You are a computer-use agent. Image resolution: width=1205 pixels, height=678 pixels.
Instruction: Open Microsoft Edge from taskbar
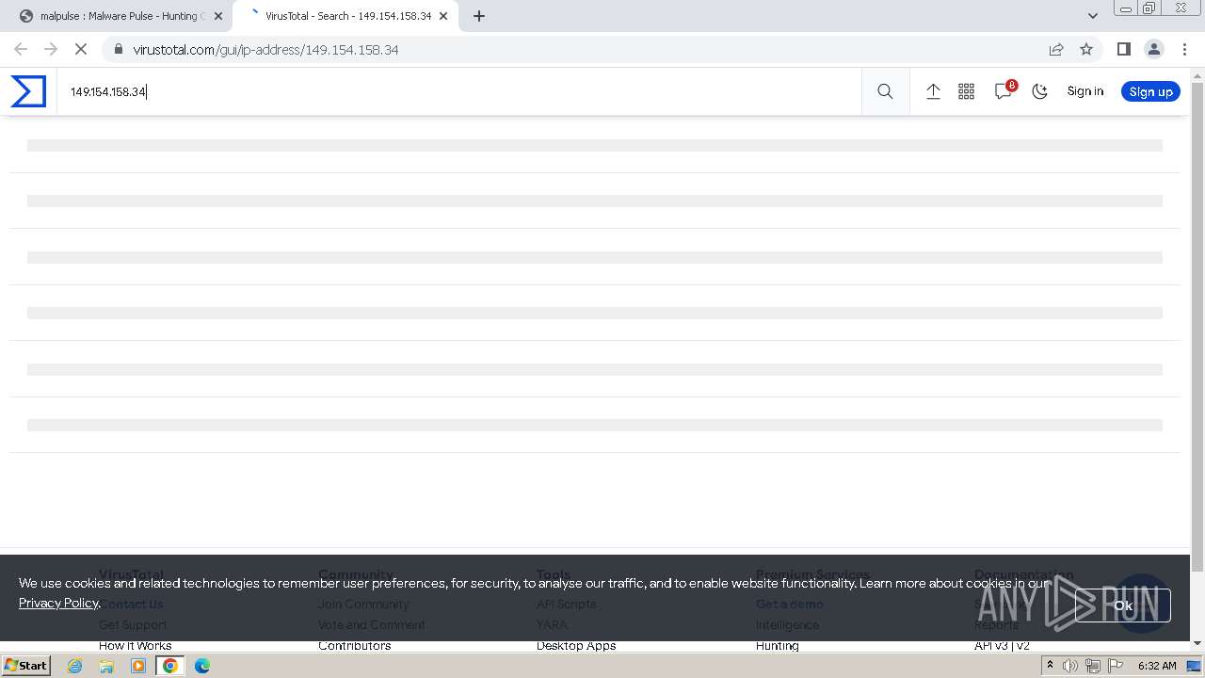pos(202,666)
